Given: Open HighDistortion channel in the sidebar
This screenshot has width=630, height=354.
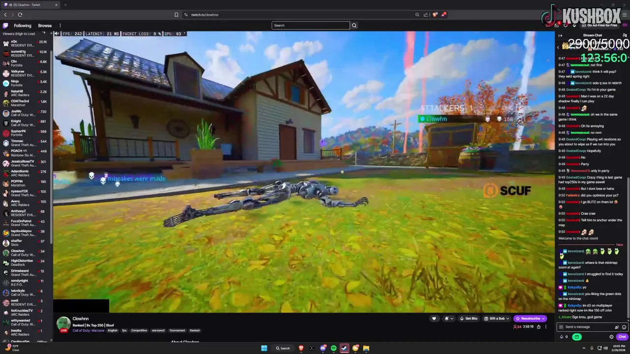Looking at the screenshot, I should click(26, 263).
